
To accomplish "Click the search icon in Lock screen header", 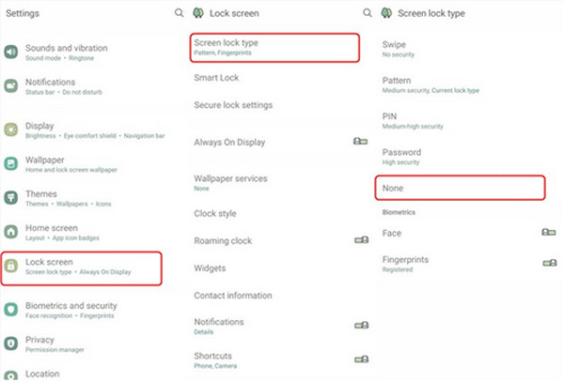I will tap(367, 13).
